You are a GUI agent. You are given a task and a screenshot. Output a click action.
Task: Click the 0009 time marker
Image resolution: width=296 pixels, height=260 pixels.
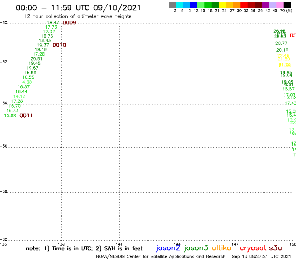click(x=69, y=23)
